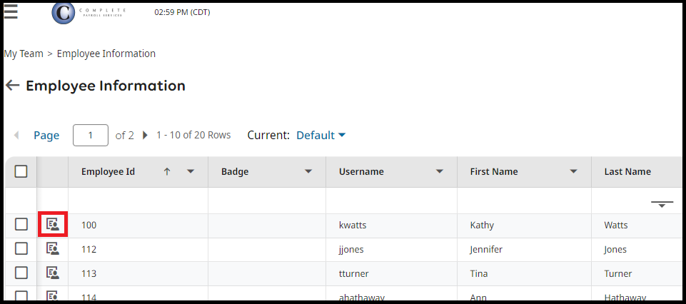Go to previous page arrow
Image resolution: width=686 pixels, height=304 pixels.
pos(16,135)
